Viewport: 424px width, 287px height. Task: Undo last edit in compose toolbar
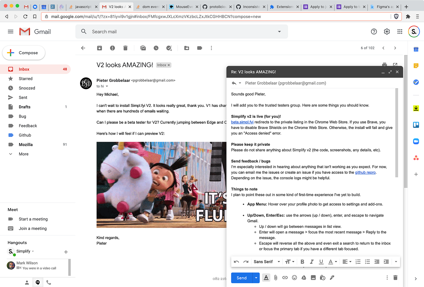click(x=236, y=262)
